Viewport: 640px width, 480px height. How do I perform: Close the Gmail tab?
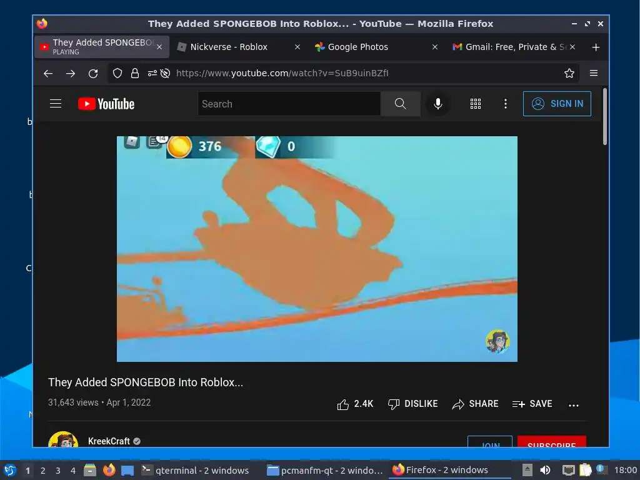click(x=572, y=47)
